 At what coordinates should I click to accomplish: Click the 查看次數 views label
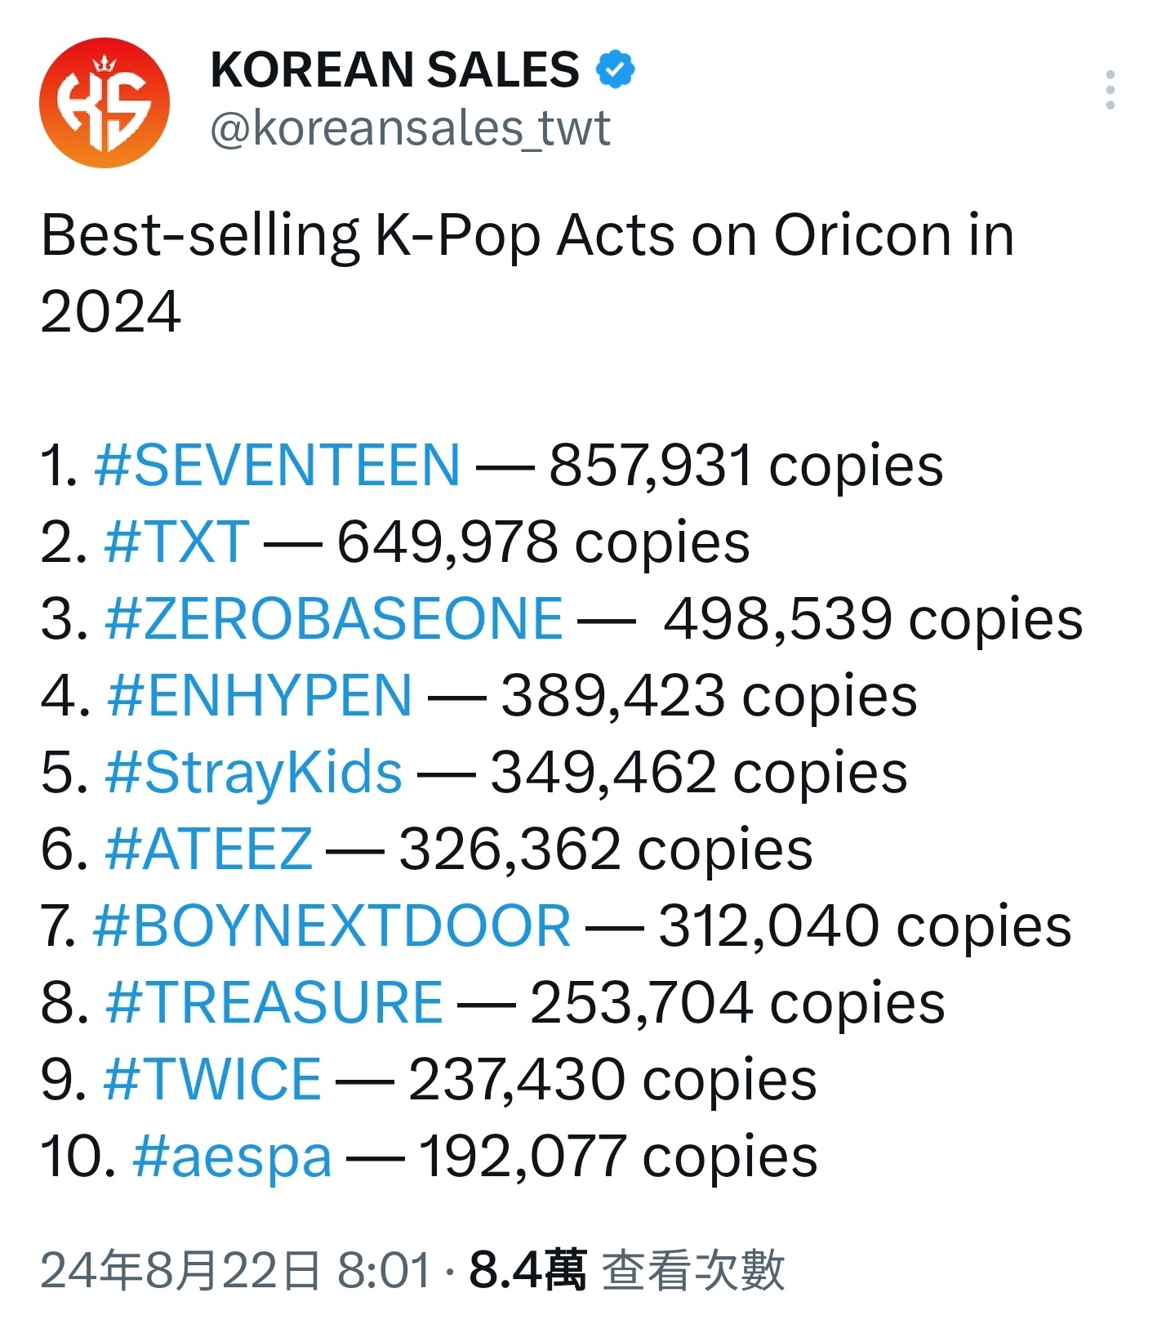pyautogui.click(x=693, y=1271)
